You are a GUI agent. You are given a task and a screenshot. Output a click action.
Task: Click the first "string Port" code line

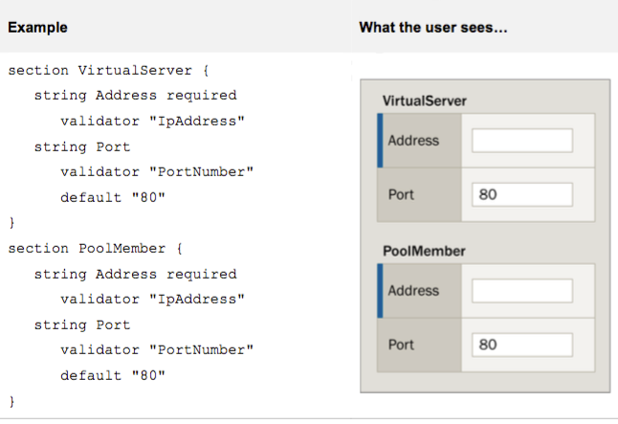pyautogui.click(x=81, y=146)
